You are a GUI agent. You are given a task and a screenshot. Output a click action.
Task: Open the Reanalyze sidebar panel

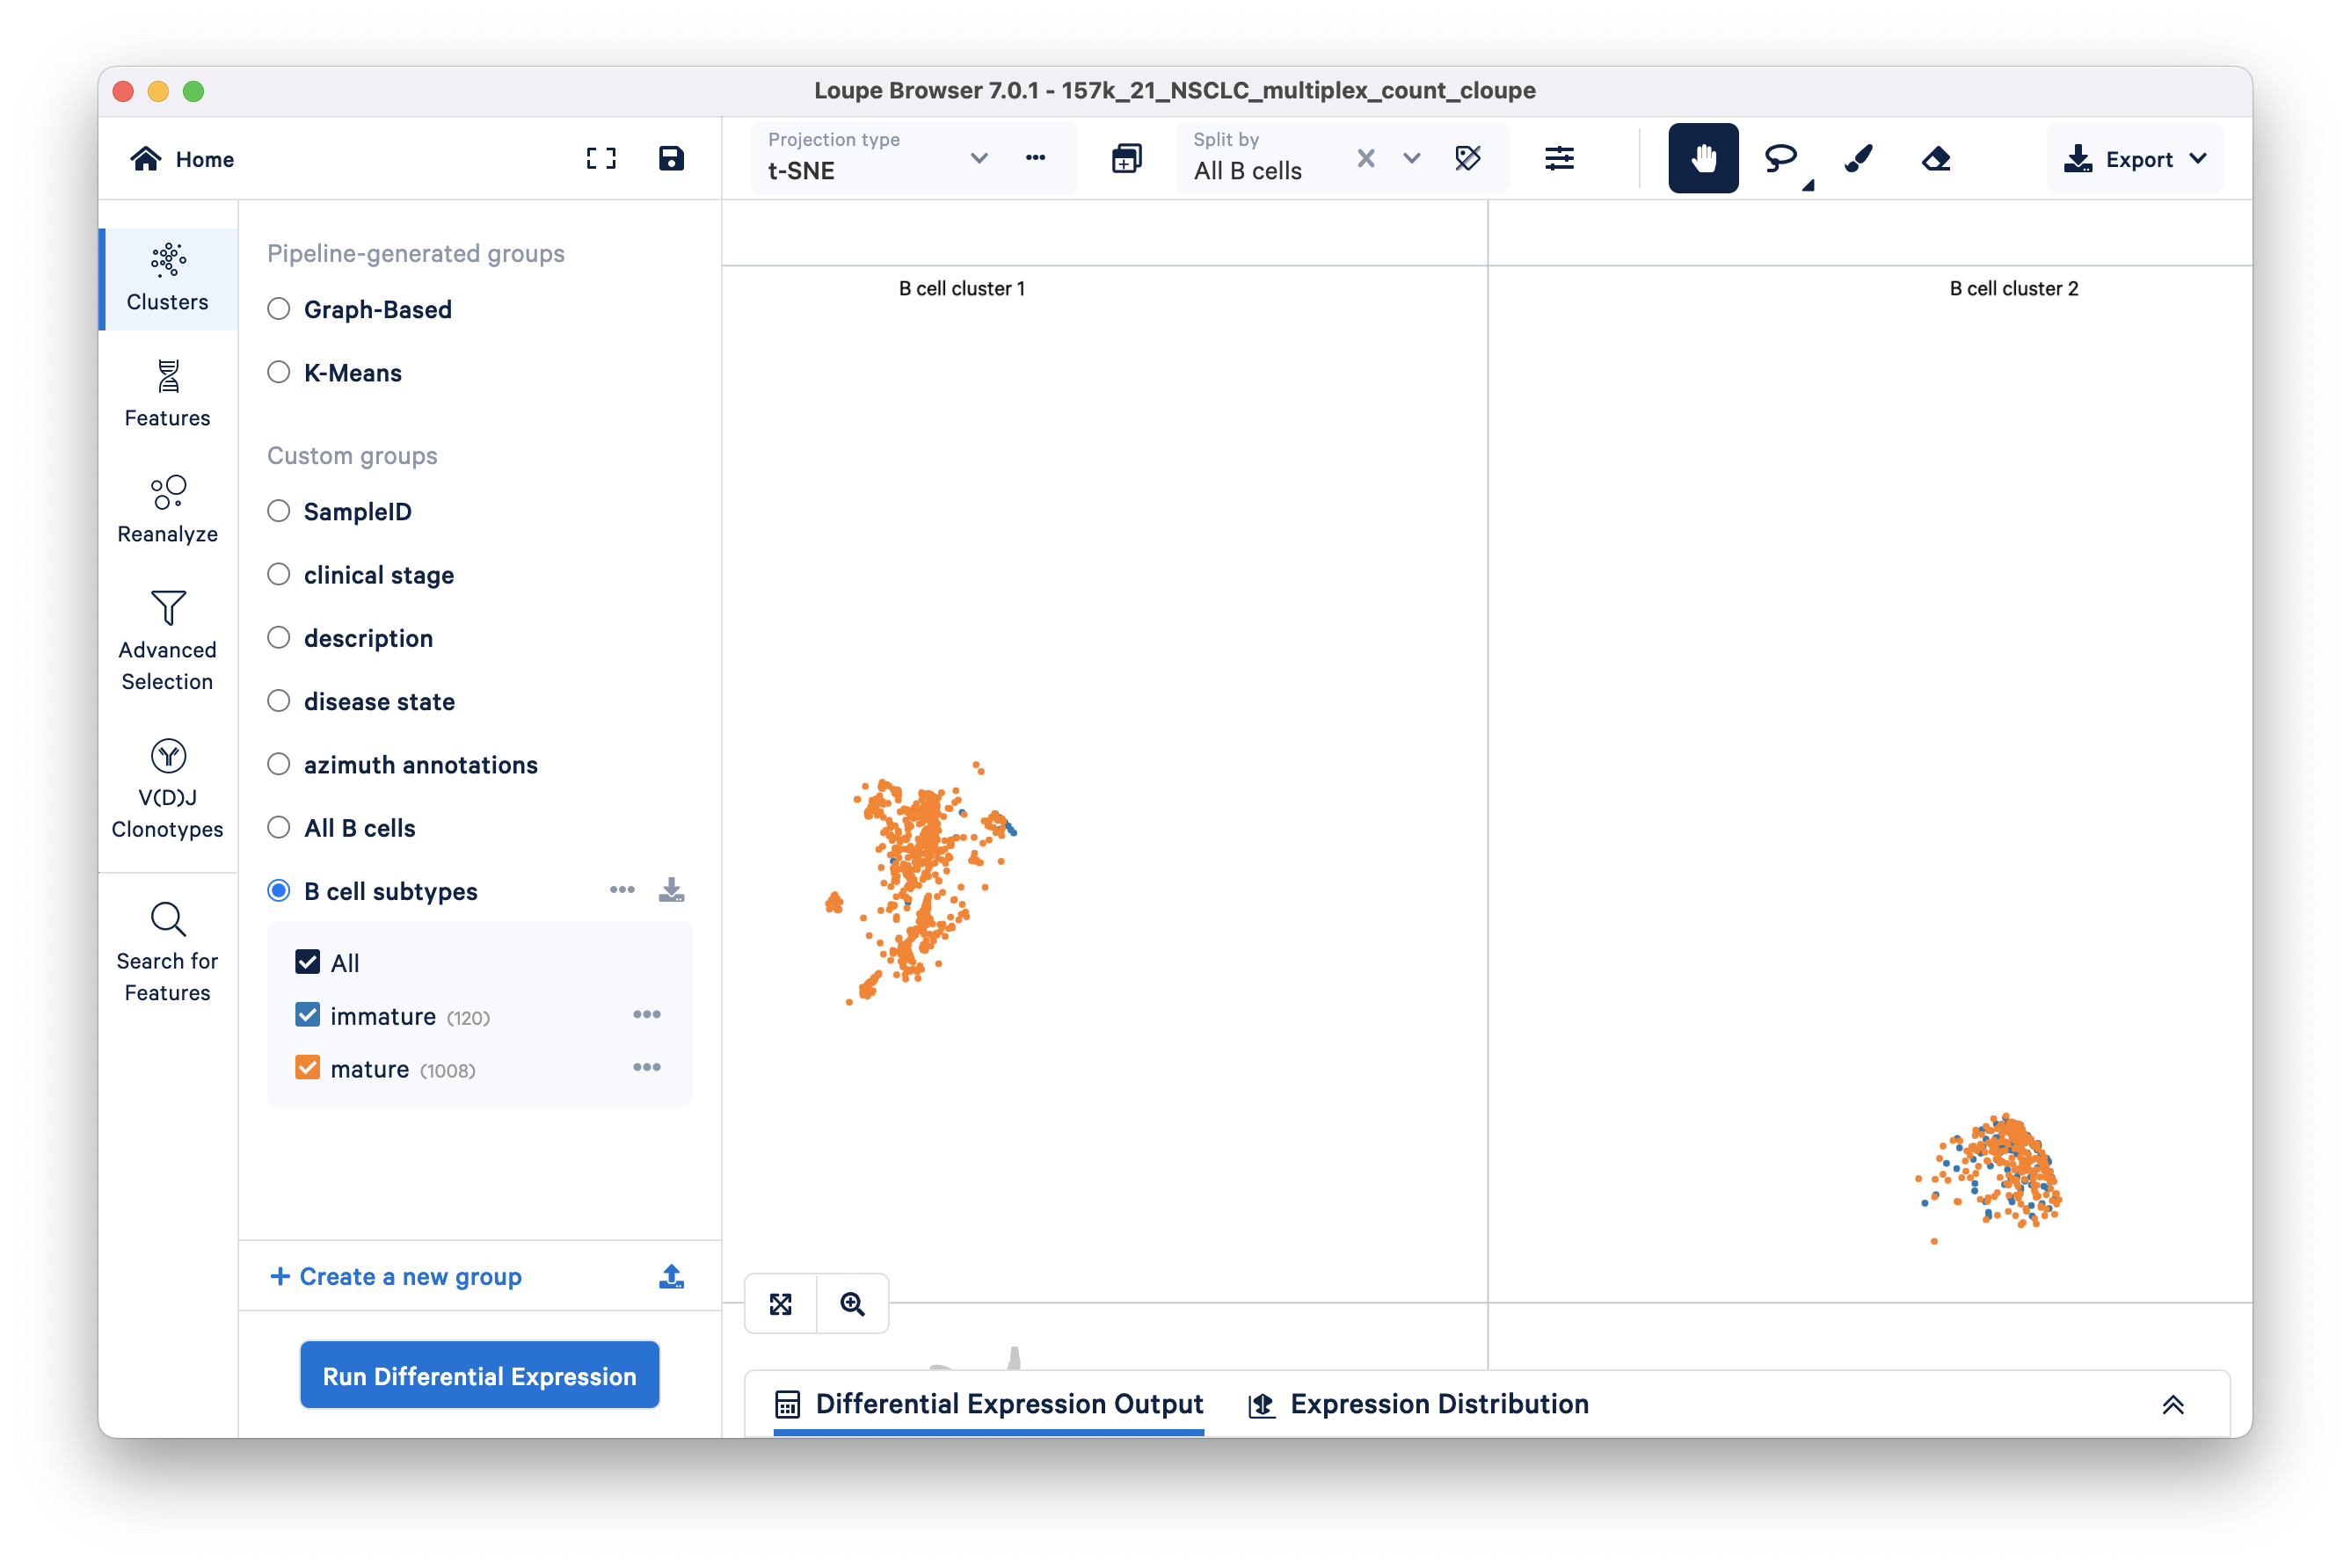pos(168,510)
